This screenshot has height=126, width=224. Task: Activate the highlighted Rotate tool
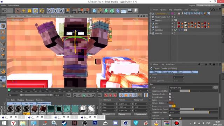click(x=36, y=11)
